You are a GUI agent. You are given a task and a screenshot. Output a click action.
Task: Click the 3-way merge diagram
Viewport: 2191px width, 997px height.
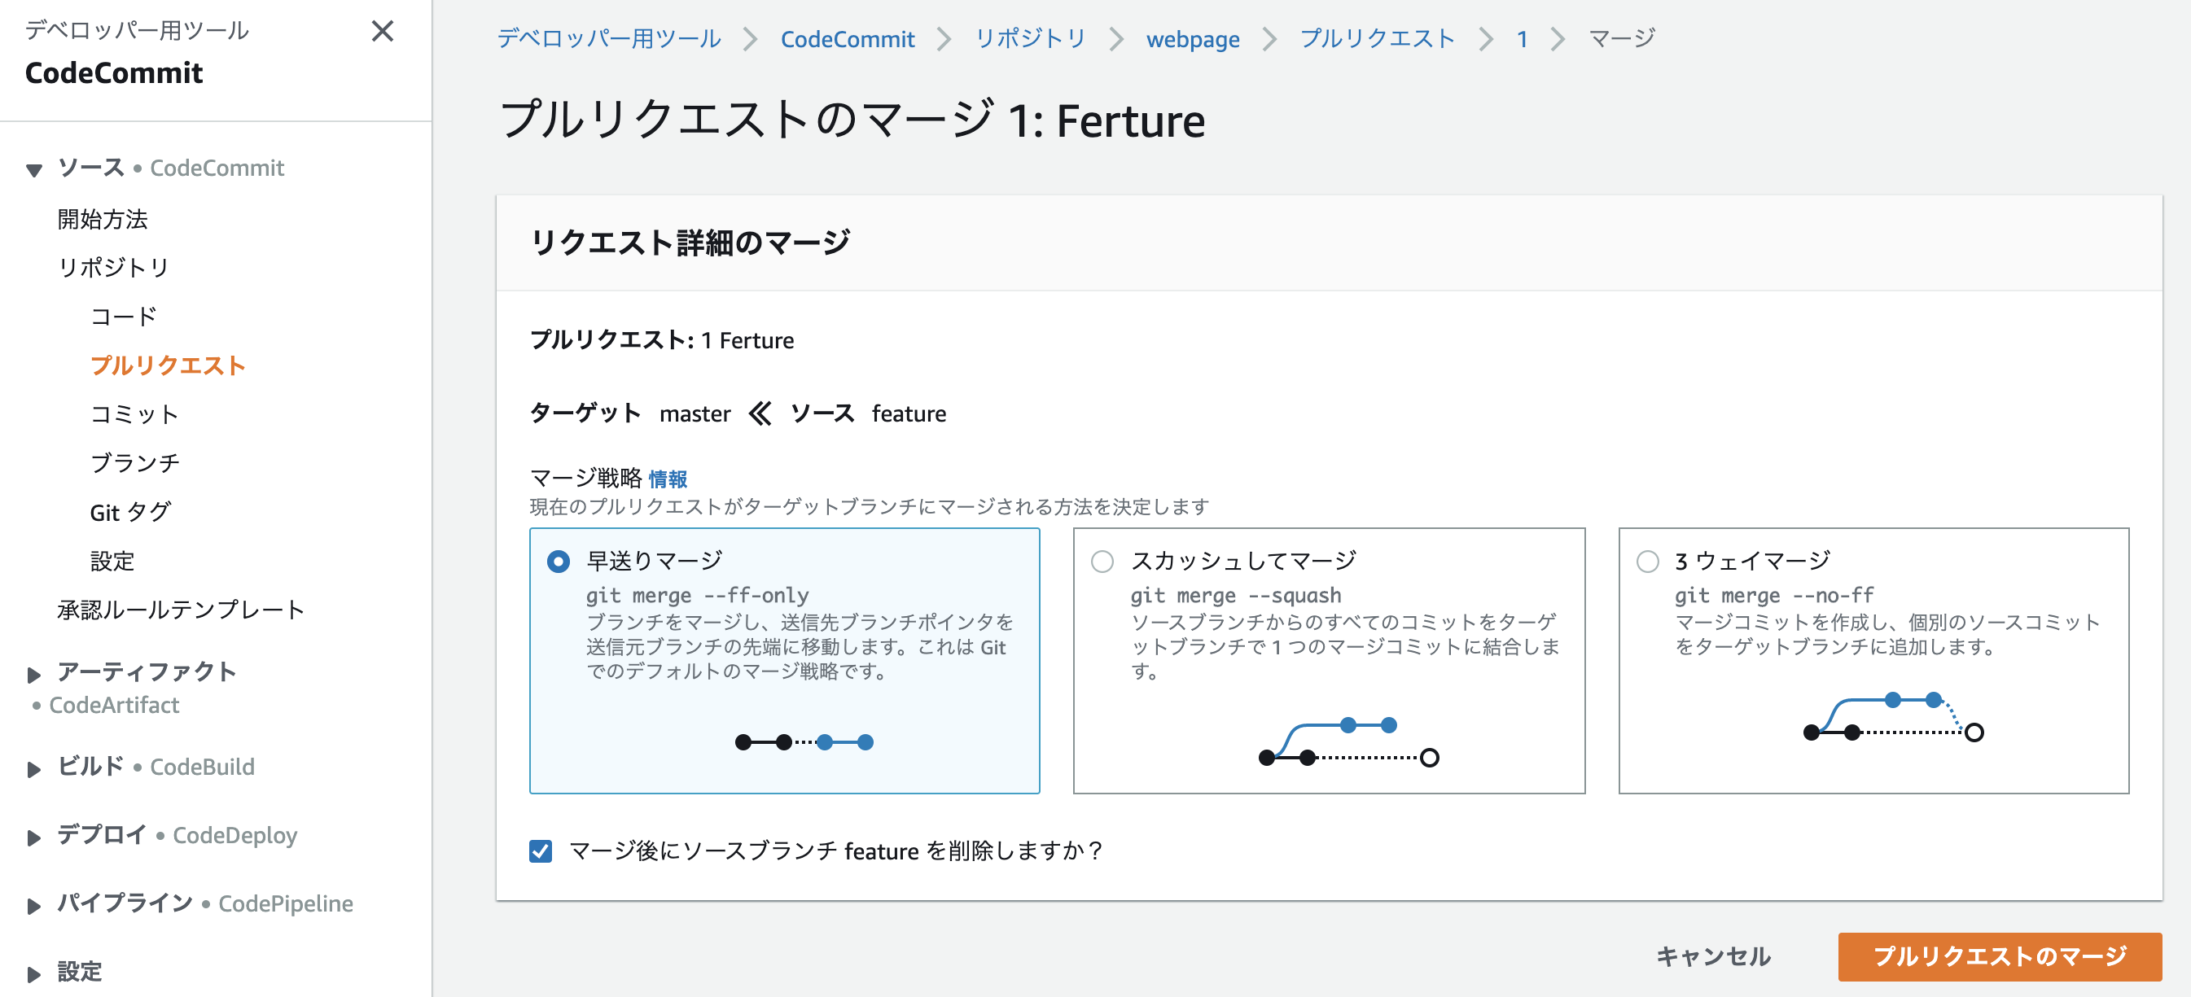(x=1892, y=716)
